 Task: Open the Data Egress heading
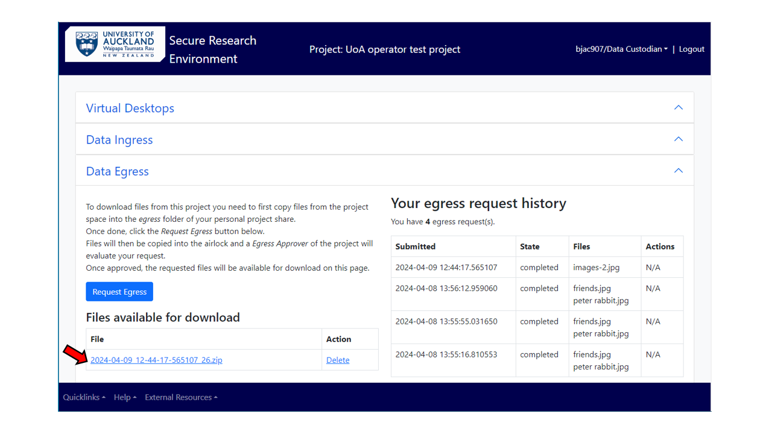(118, 171)
